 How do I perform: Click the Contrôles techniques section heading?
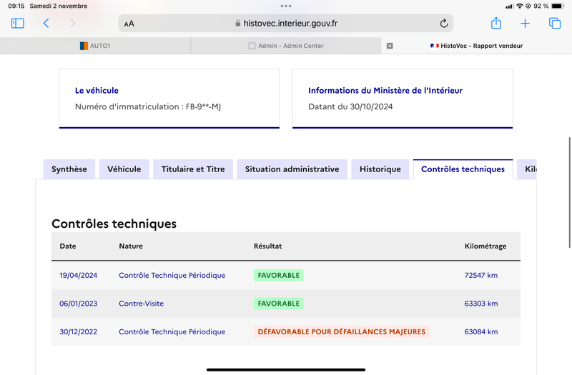pyautogui.click(x=114, y=224)
